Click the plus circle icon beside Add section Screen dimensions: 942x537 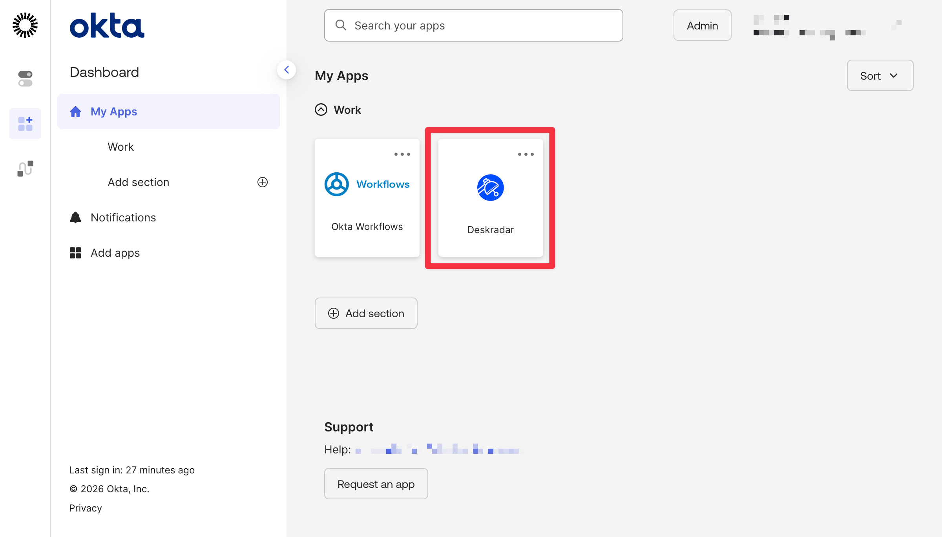(263, 182)
